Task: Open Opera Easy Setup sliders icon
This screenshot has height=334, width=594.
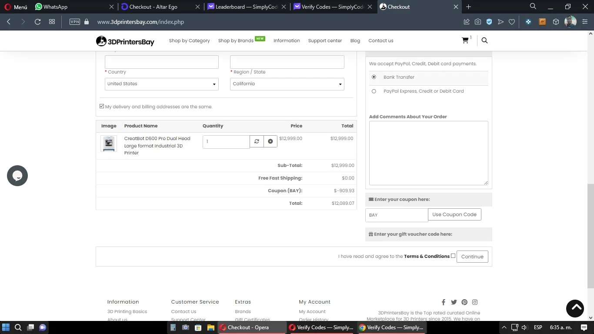Action: pyautogui.click(x=584, y=22)
